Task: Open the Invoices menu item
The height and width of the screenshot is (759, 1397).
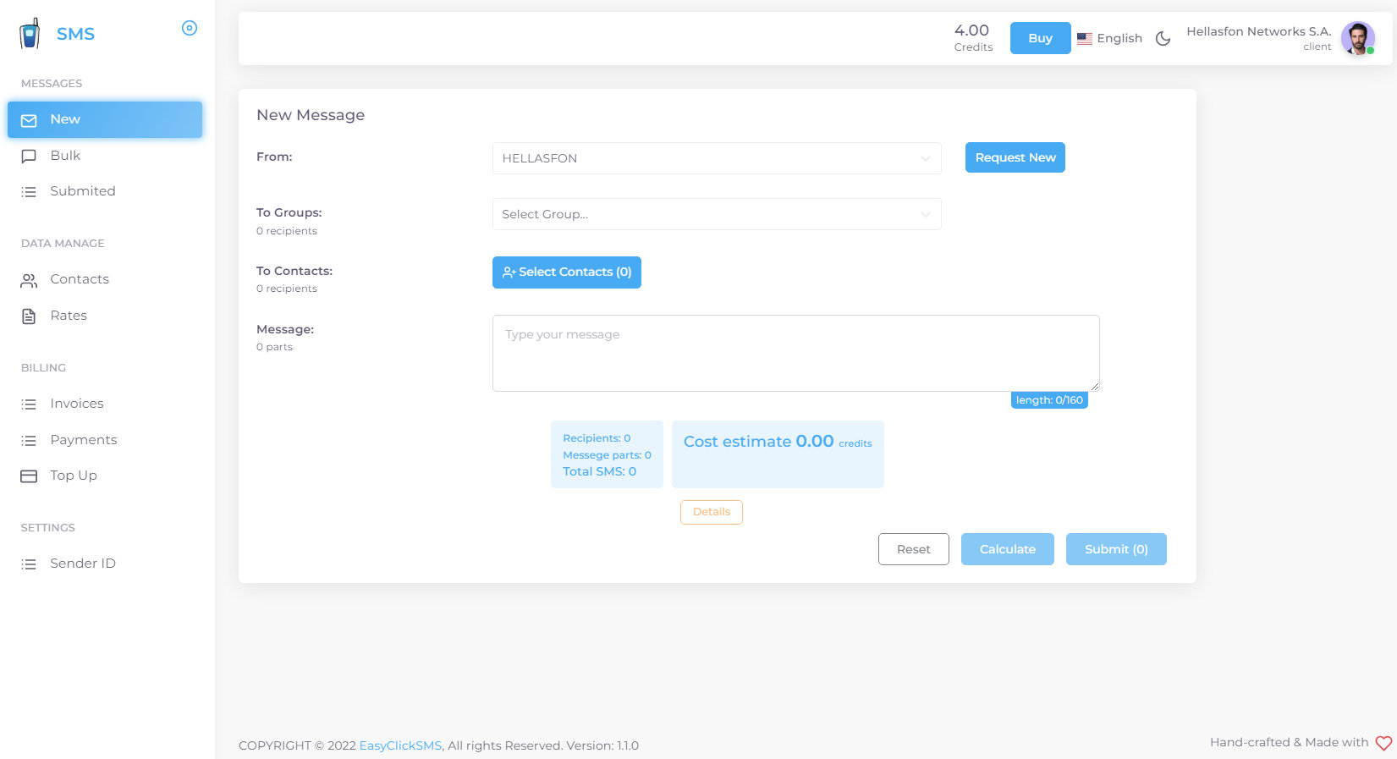Action: (105, 404)
